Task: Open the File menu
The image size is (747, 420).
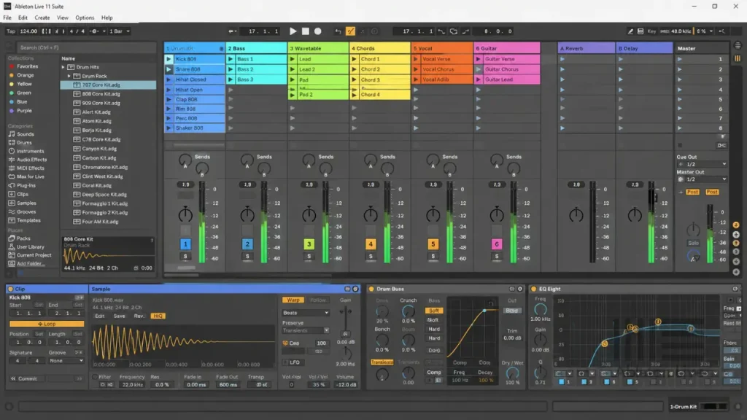Action: tap(7, 17)
